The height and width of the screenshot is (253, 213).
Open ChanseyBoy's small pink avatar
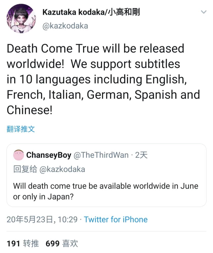coord(18,155)
